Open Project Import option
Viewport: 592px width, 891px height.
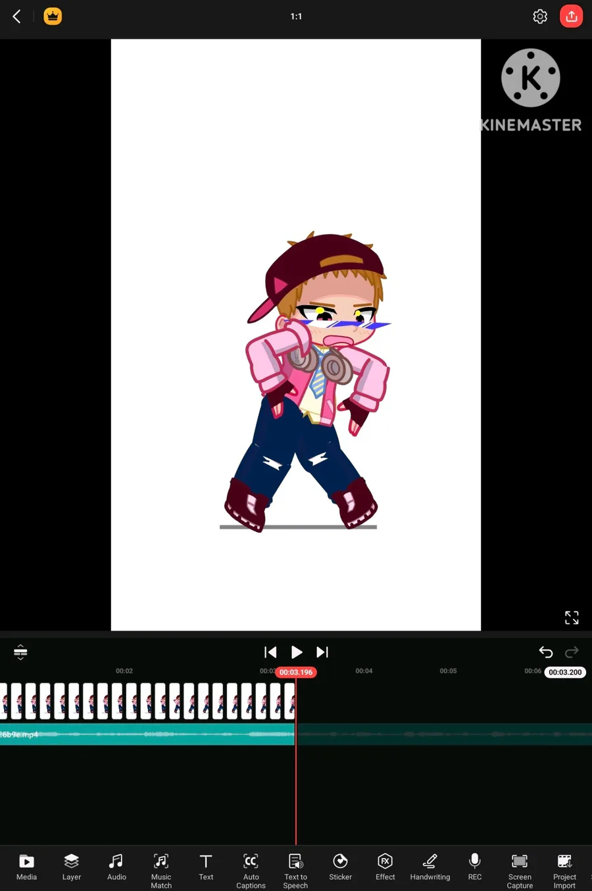[564, 871]
